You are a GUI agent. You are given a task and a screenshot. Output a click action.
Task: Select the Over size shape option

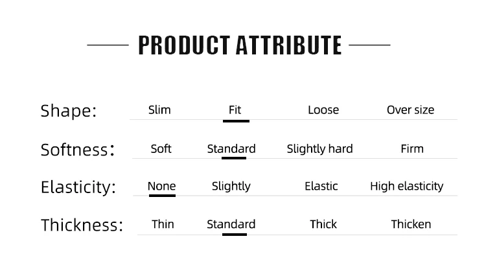[x=410, y=110]
